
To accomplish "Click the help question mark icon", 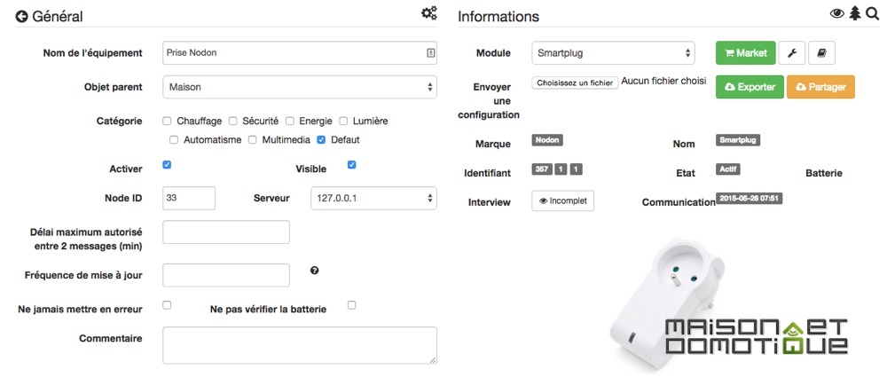I will coord(315,271).
